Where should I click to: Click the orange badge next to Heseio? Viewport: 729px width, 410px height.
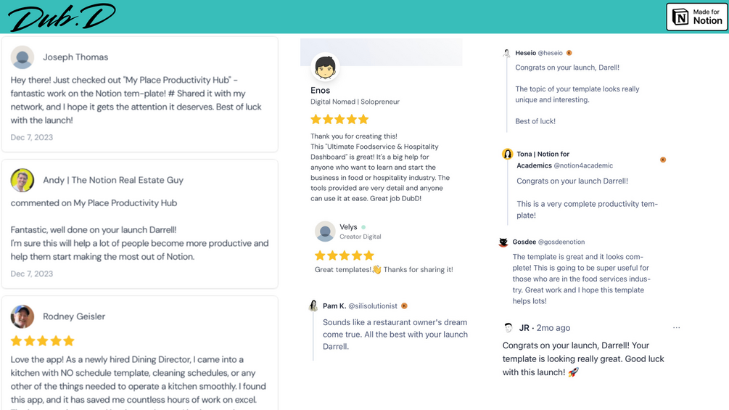point(569,53)
